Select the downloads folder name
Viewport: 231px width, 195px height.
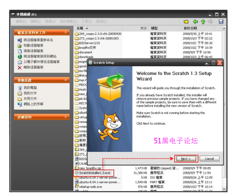pyautogui.click(x=86, y=57)
